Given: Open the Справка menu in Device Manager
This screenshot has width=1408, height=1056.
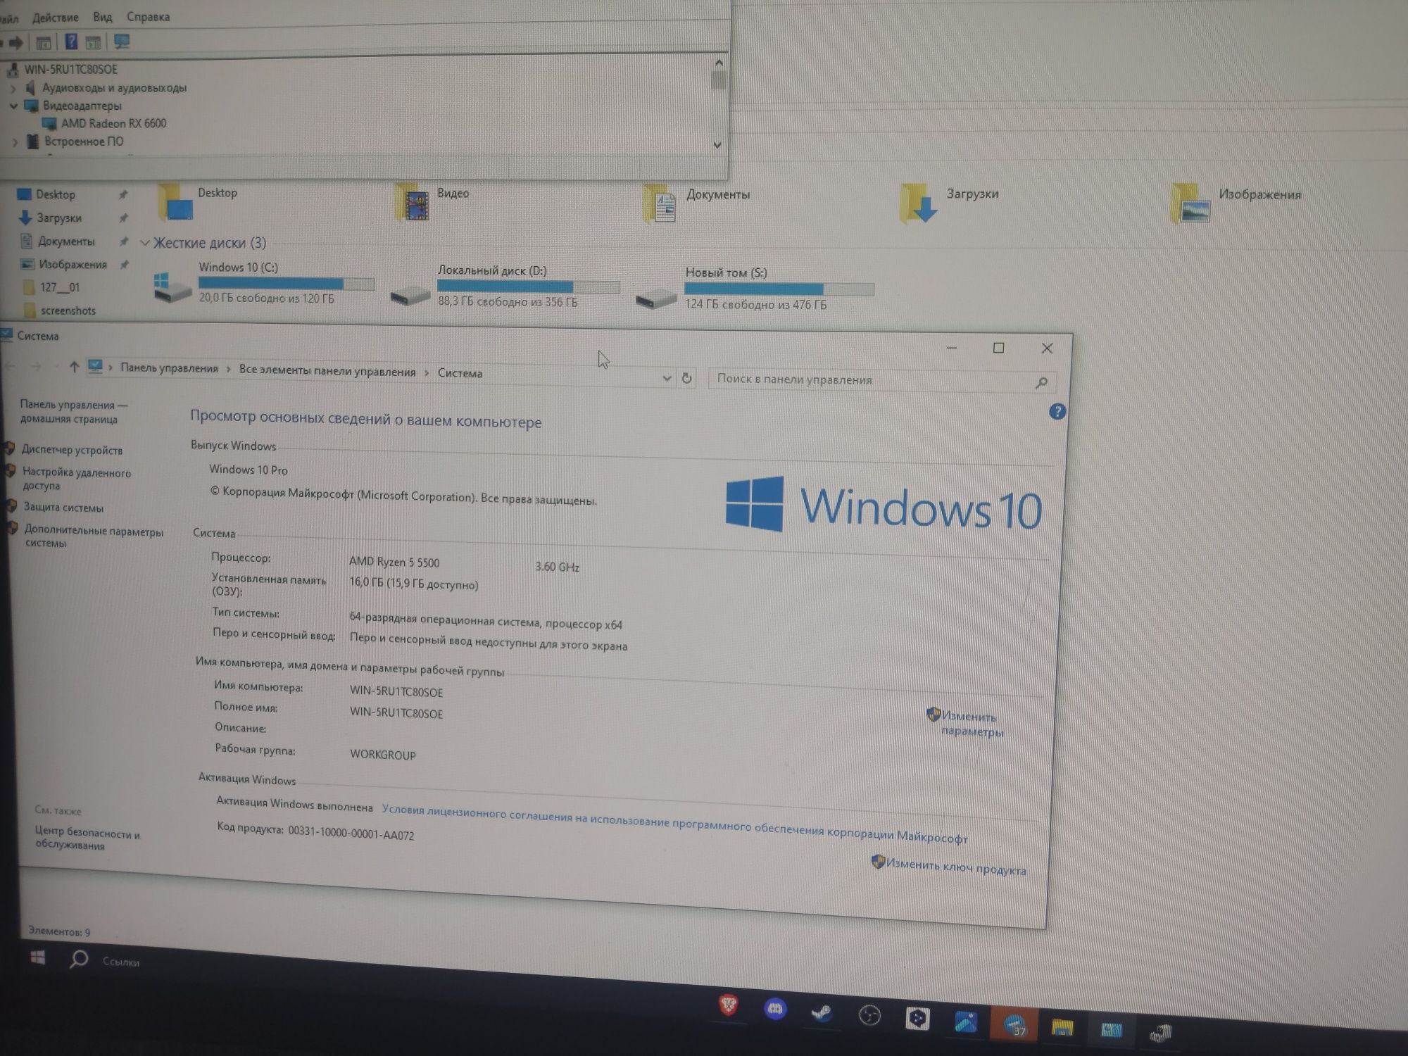Looking at the screenshot, I should tap(148, 16).
